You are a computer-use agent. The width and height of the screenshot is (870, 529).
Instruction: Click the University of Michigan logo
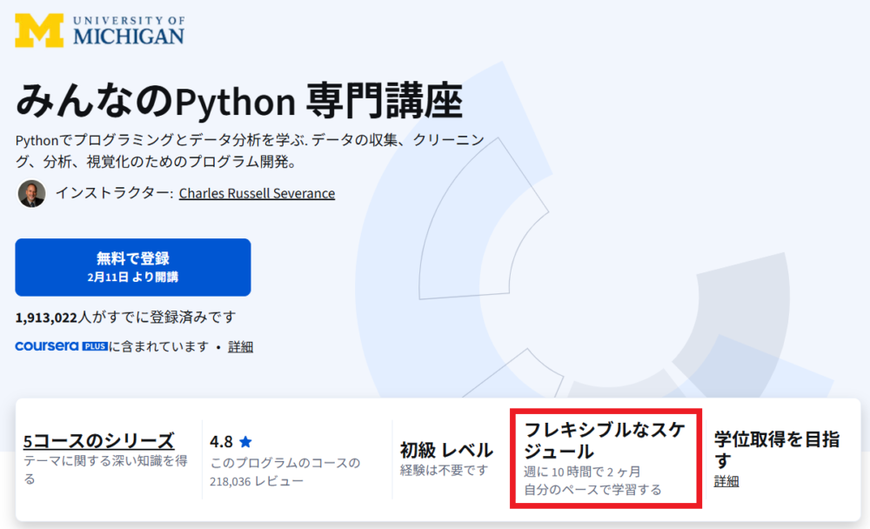click(x=98, y=27)
